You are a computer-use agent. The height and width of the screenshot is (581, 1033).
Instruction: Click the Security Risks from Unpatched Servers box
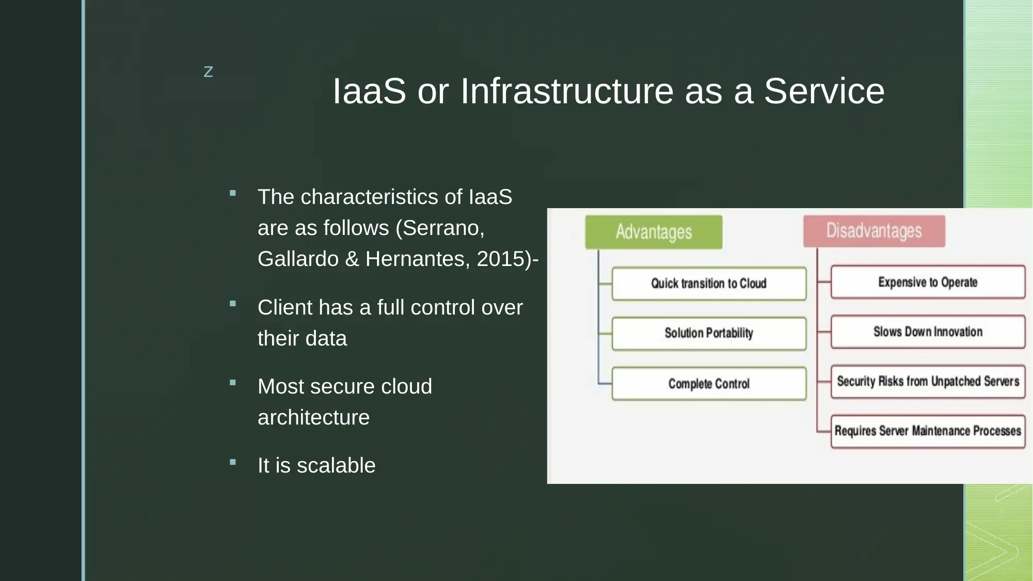(926, 382)
